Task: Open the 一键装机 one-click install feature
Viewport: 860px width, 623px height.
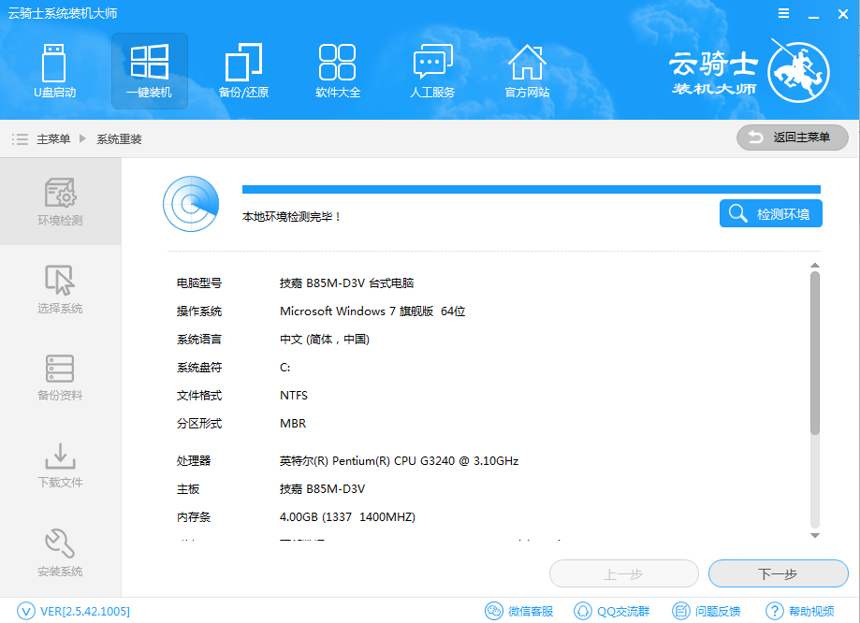Action: coord(148,70)
